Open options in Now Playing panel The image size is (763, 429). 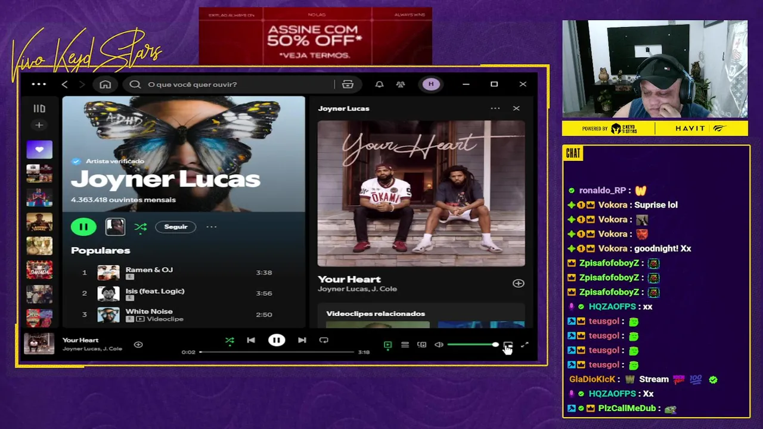tap(495, 108)
